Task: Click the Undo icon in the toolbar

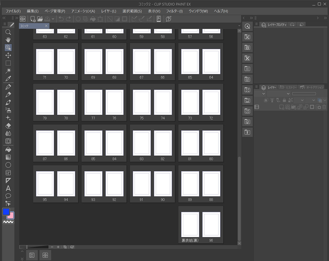Action: 61,19
